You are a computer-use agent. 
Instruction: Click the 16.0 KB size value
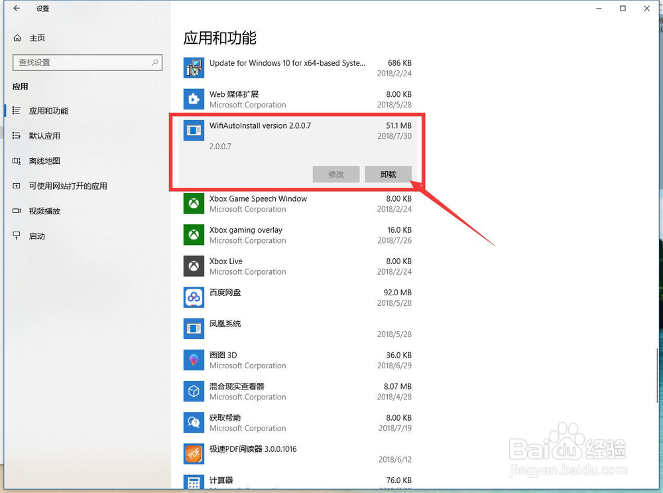pos(399,230)
